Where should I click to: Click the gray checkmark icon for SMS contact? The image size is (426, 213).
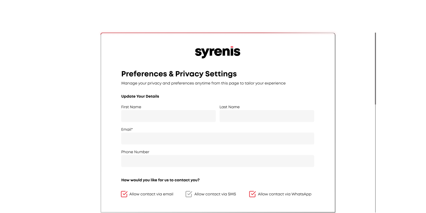pyautogui.click(x=189, y=194)
